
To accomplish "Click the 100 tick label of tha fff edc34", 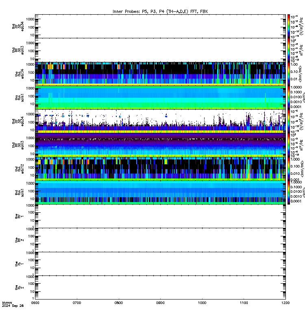I will [x=31, y=27].
